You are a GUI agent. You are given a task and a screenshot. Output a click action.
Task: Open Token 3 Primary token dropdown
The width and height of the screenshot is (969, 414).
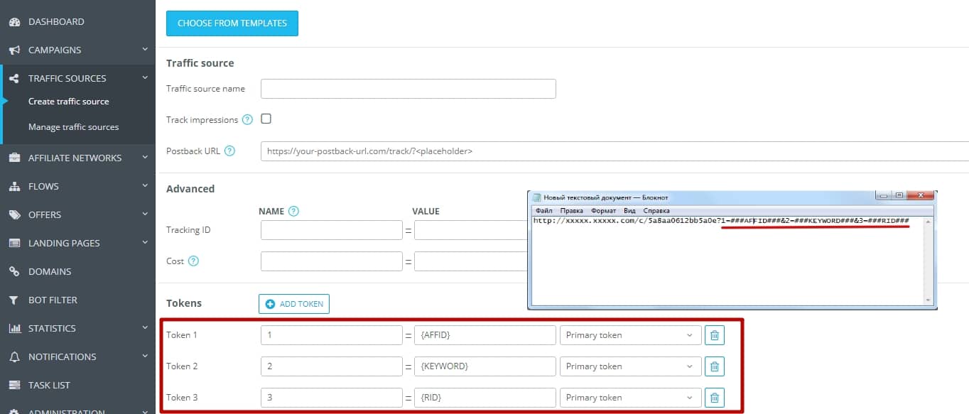click(x=630, y=398)
